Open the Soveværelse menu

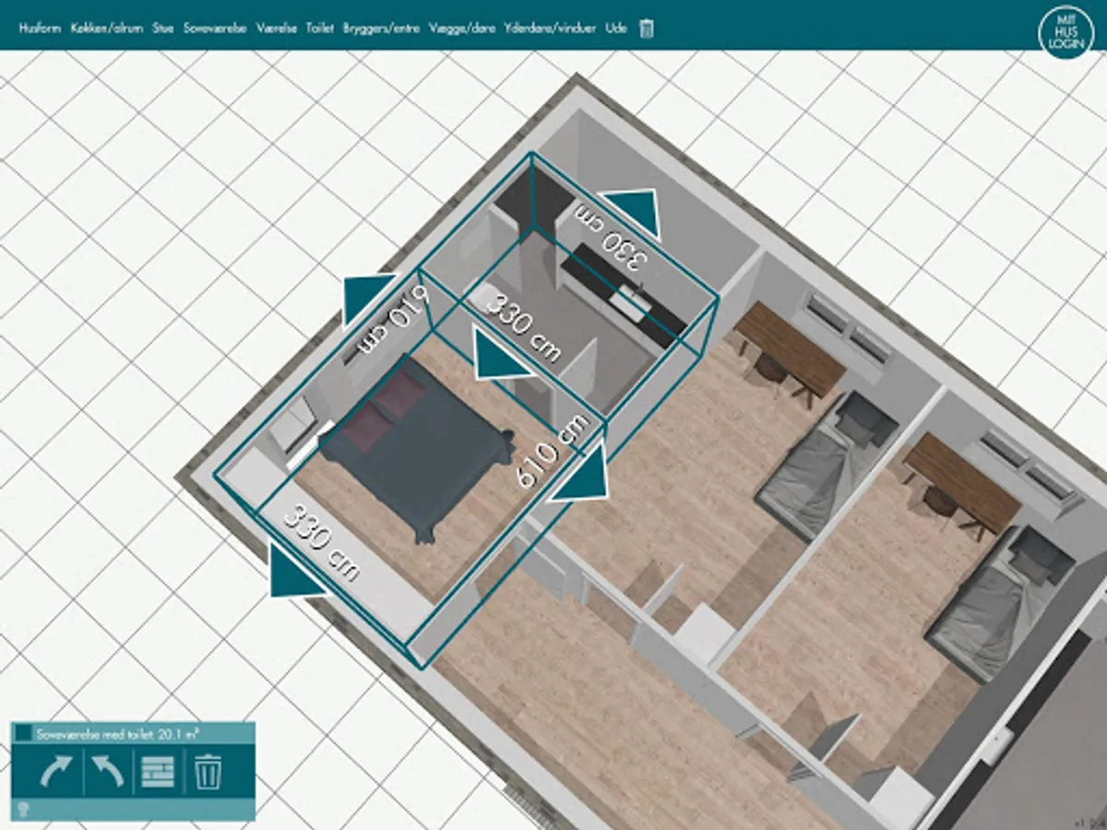(214, 29)
